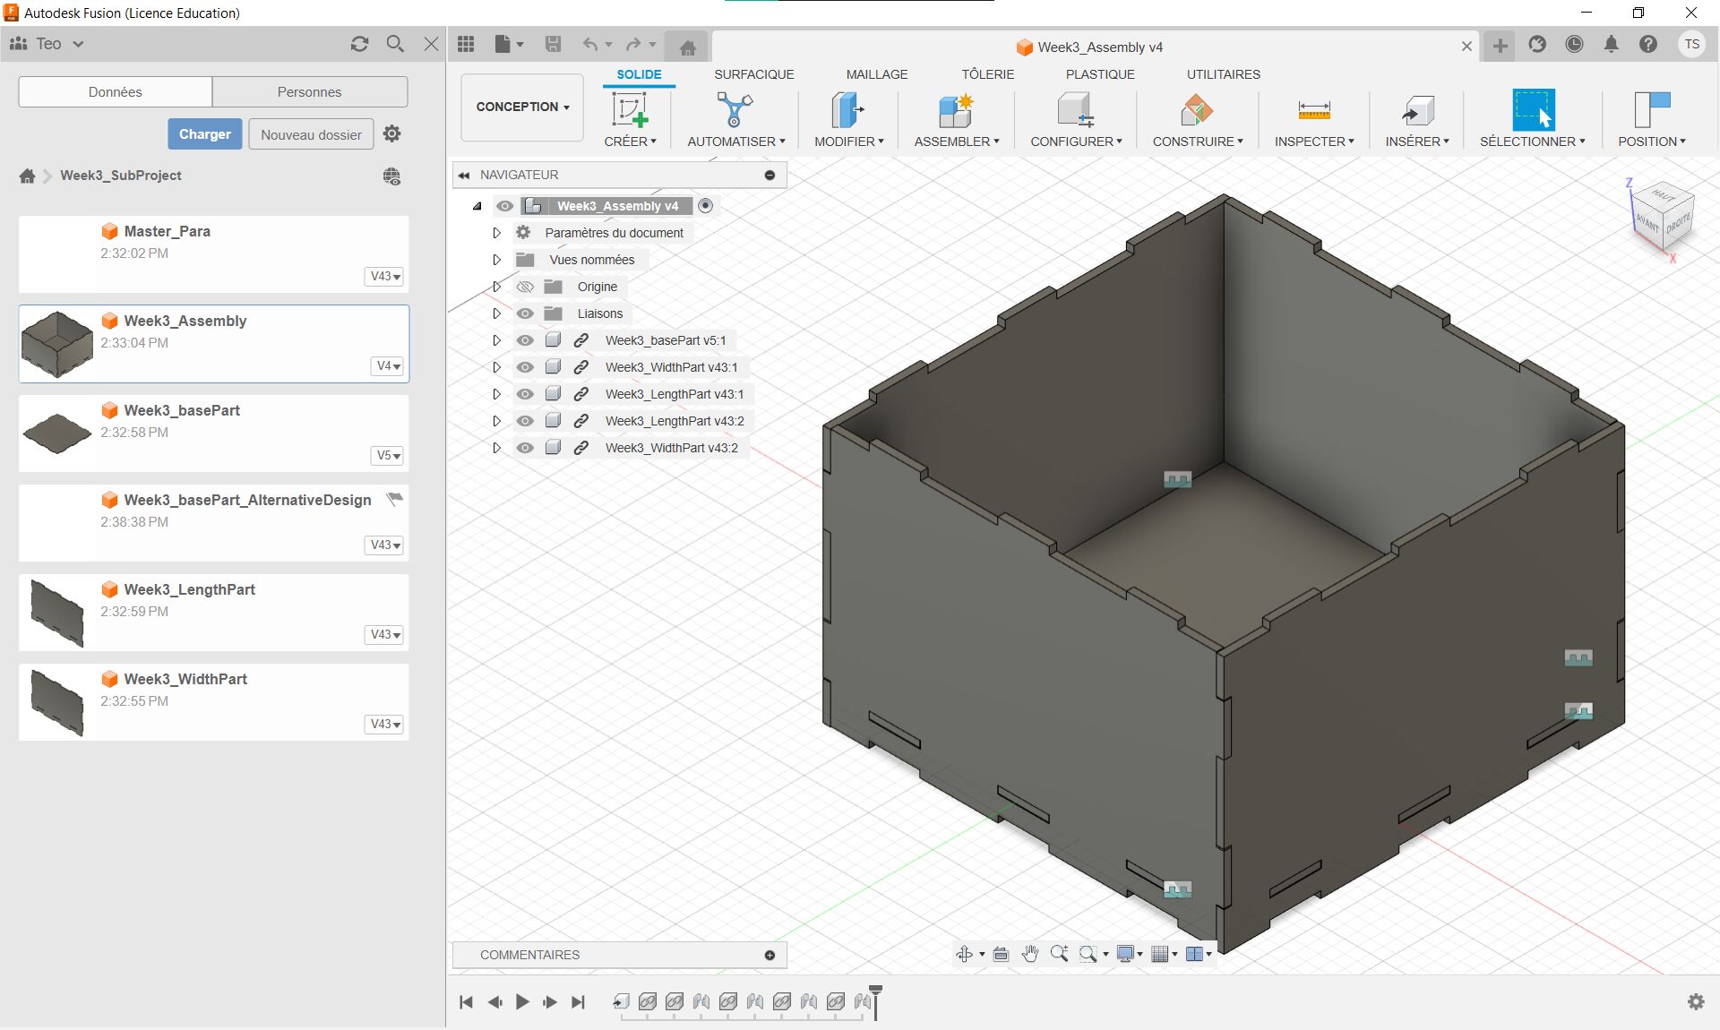
Task: Switch to the MAILLAGE tab
Action: [876, 74]
